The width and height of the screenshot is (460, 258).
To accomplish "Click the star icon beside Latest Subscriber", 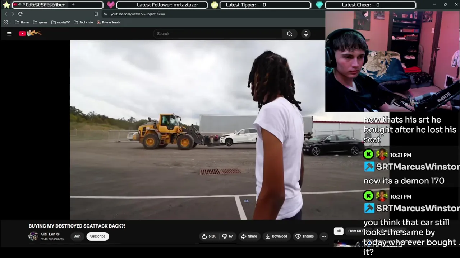I will pos(6,5).
